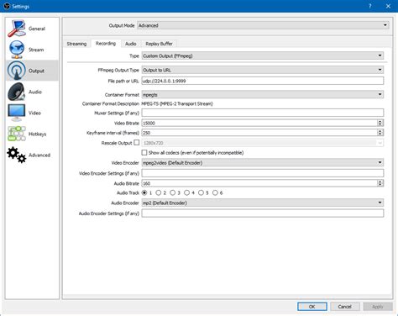
Task: Select Audio Track 2 radio button
Action: 159,192
